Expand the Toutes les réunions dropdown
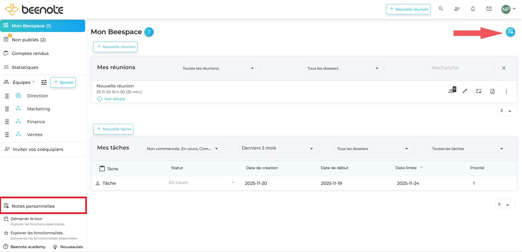 pos(219,68)
